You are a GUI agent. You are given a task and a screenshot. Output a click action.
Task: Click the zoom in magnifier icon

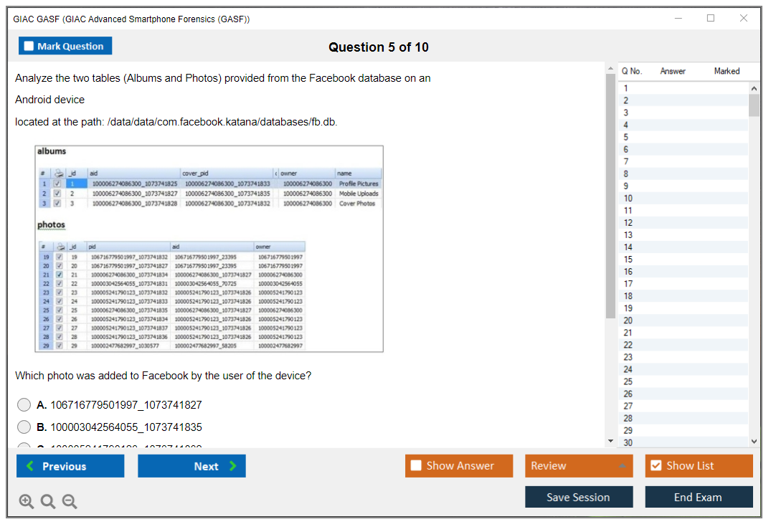coord(27,502)
